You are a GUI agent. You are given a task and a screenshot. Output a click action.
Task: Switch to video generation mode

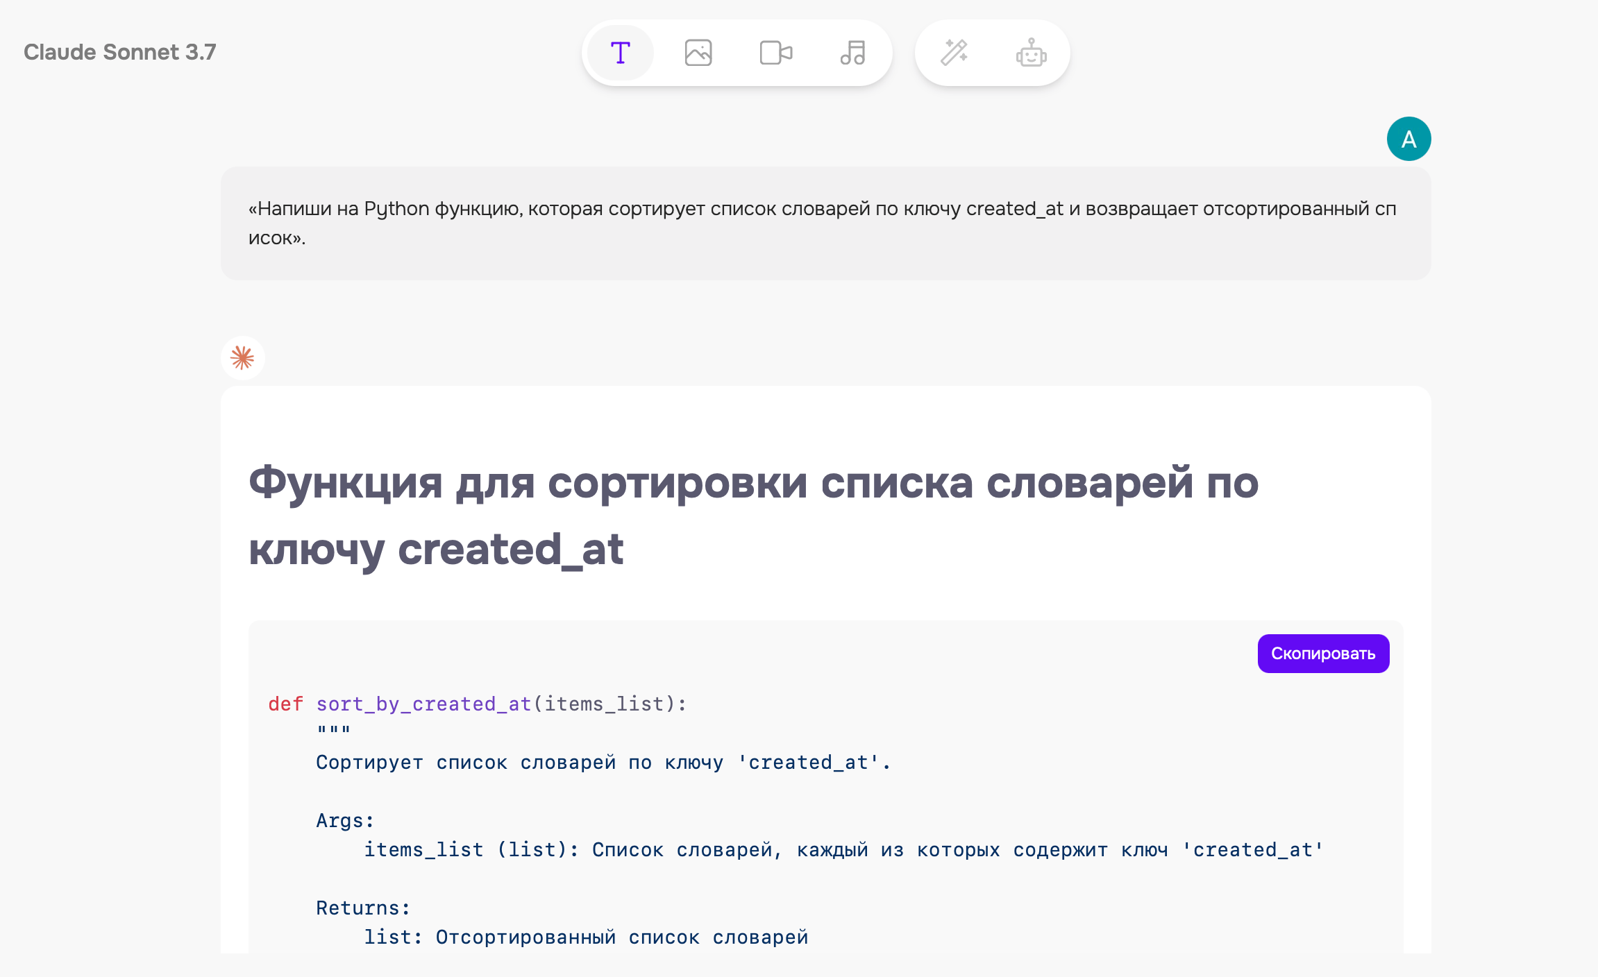[x=775, y=53]
